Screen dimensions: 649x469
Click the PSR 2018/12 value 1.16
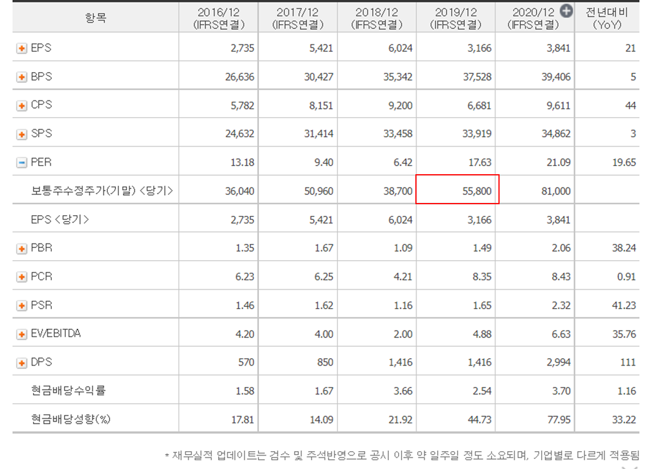click(403, 306)
